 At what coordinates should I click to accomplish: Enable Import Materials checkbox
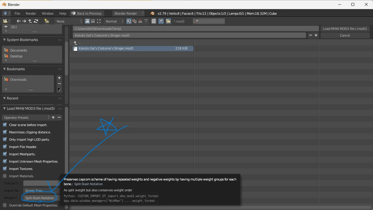(x=5, y=176)
